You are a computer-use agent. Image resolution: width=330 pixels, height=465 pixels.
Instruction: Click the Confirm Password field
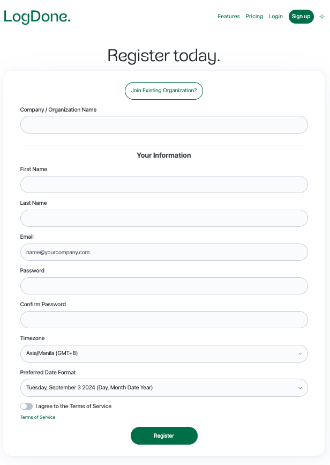click(x=164, y=320)
